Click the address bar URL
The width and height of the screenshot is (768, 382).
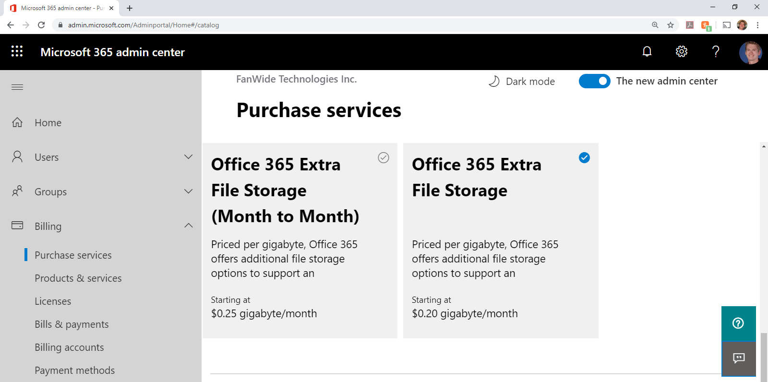point(143,25)
